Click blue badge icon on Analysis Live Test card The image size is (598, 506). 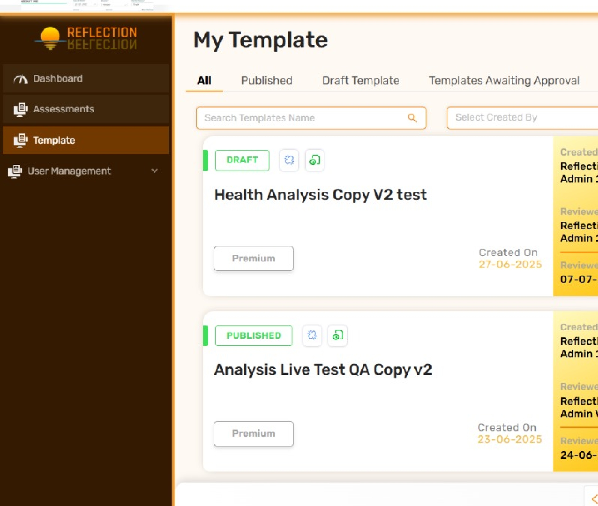tap(312, 336)
